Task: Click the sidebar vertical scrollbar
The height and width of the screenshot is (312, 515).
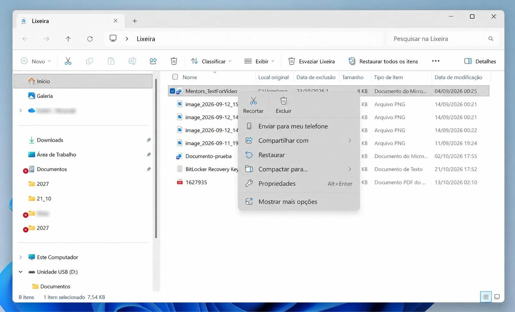Action: tap(156, 158)
